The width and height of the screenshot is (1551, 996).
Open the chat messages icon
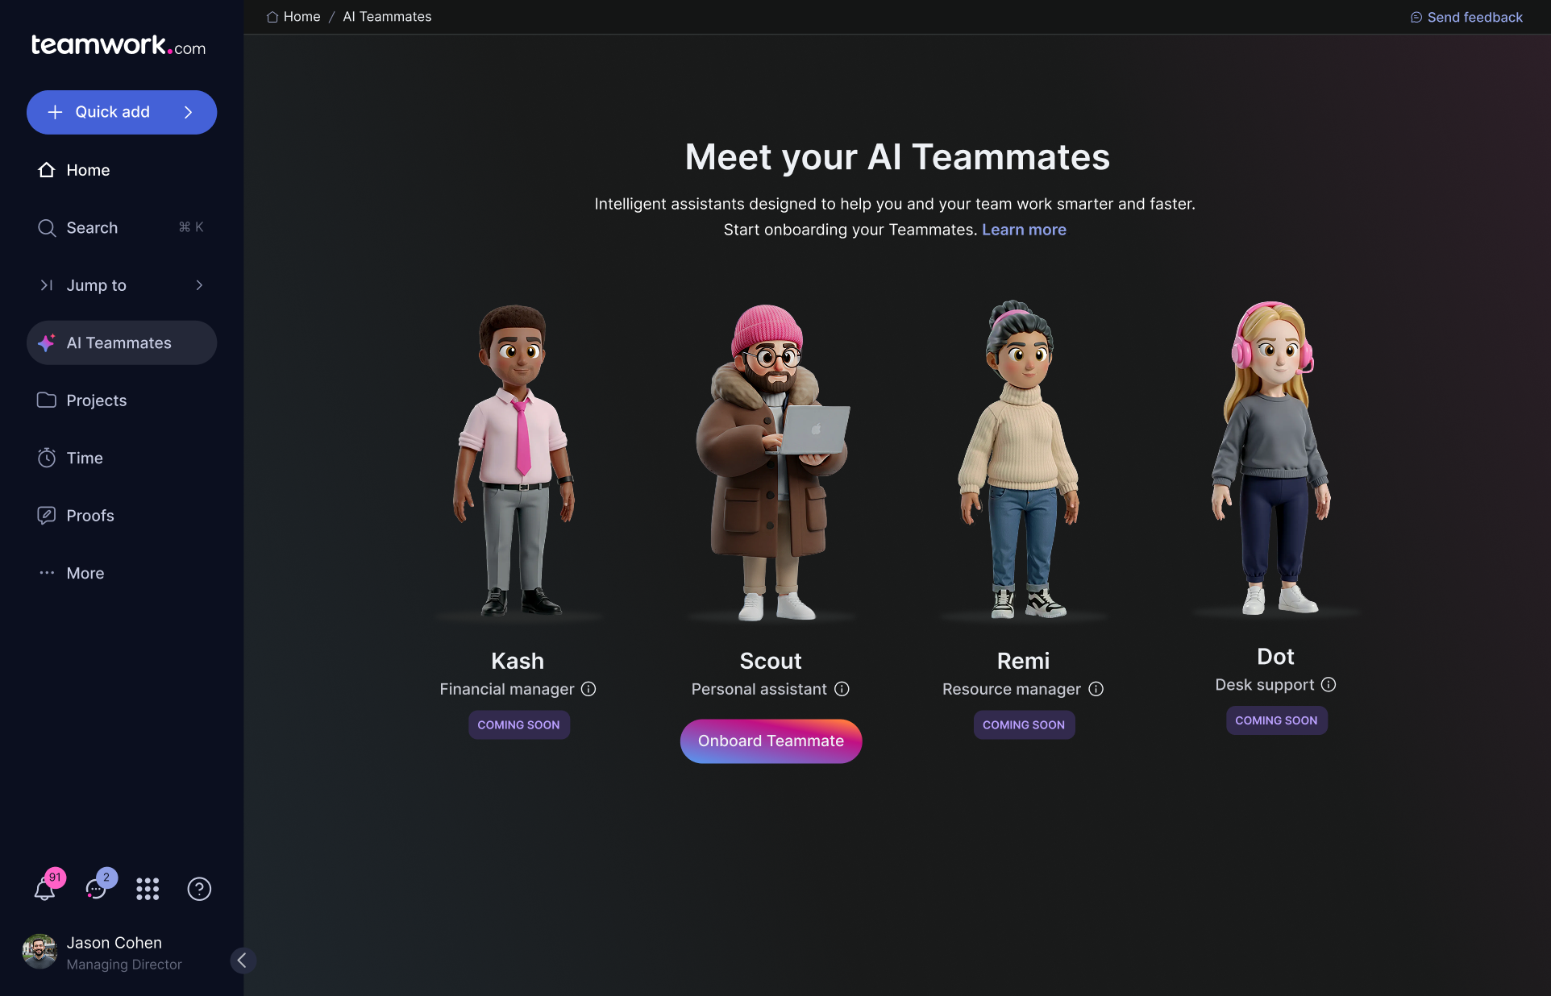(96, 889)
